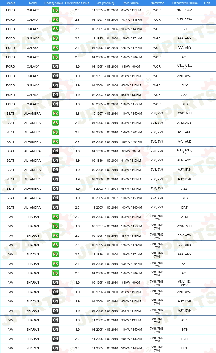Click the Pojemność silnika column header
Image resolution: width=216 pixels, height=353 pixels.
pyautogui.click(x=77, y=3)
